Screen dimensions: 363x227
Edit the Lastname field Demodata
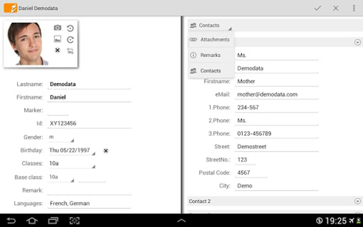point(89,84)
